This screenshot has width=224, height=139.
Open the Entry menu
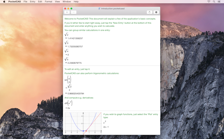pyautogui.click(x=32, y=1)
